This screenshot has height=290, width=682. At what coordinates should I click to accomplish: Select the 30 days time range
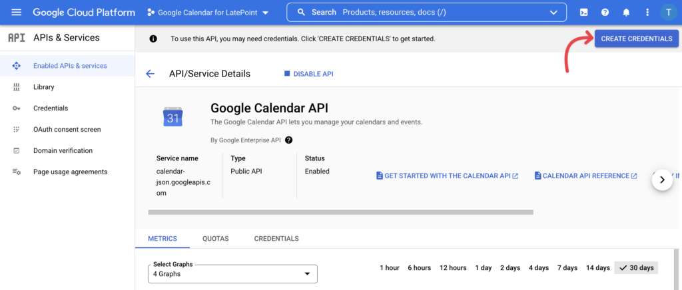(636, 268)
